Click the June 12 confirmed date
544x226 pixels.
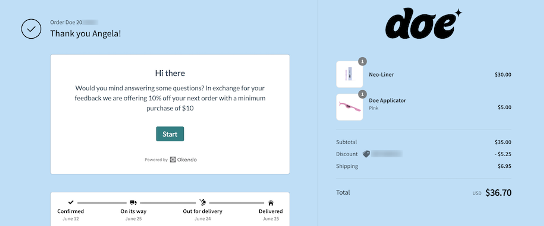click(x=70, y=219)
